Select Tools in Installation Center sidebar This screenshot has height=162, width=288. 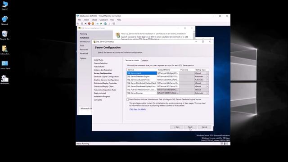pyautogui.click(x=82, y=45)
